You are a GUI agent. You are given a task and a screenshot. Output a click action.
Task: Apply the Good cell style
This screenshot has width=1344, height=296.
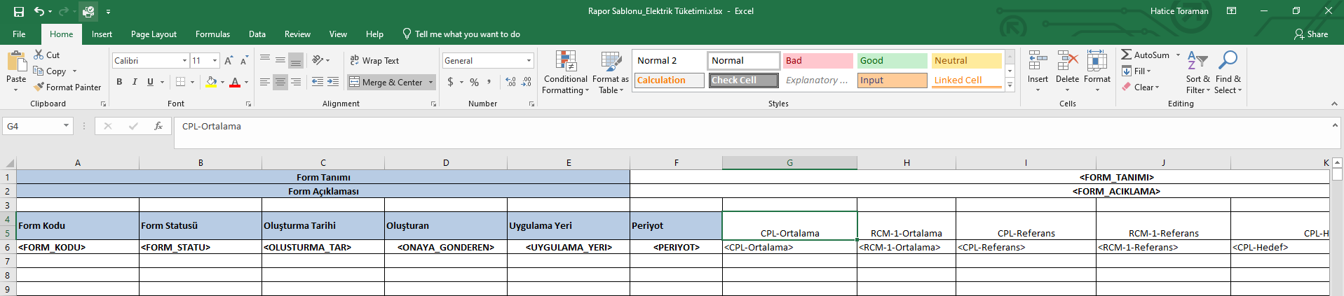pos(892,61)
